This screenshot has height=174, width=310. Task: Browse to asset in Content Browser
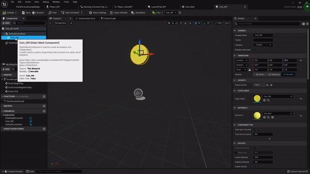pyautogui.click(x=38, y=13)
